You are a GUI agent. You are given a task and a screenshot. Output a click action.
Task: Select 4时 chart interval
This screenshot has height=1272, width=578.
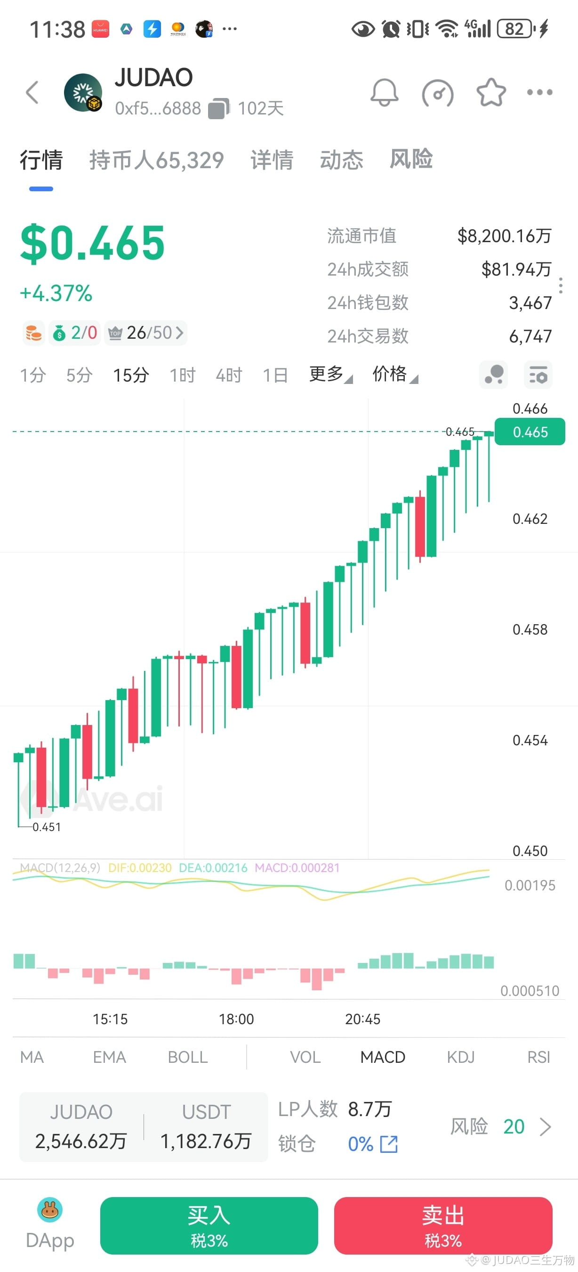pos(229,375)
